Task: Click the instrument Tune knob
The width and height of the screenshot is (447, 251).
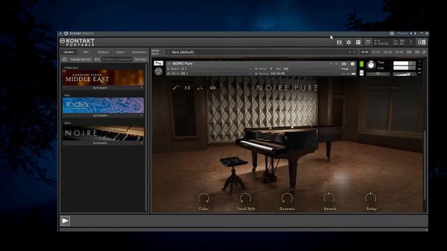Action: pyautogui.click(x=371, y=65)
